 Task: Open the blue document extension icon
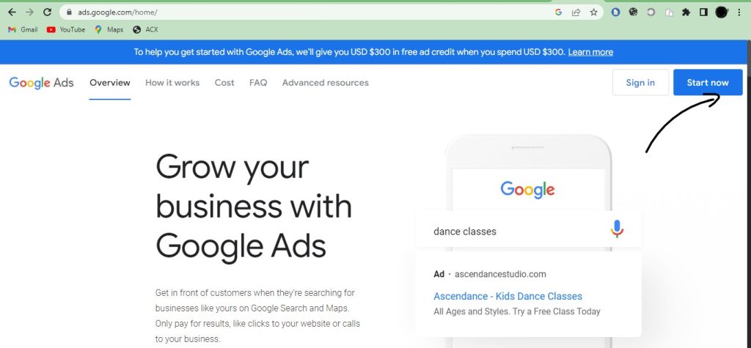coord(616,12)
